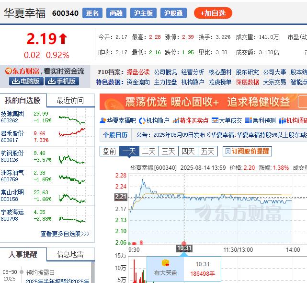Open 宁波海运 600798 watchlist row
The image size is (307, 283).
(47, 215)
